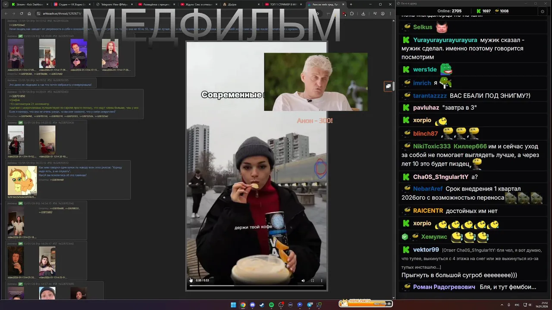This screenshot has width=552, height=310.
Task: Open the browser extensions puzzle icon
Action: click(352, 13)
